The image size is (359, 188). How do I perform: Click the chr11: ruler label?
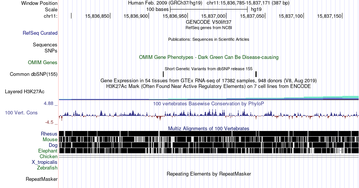tap(51, 16)
